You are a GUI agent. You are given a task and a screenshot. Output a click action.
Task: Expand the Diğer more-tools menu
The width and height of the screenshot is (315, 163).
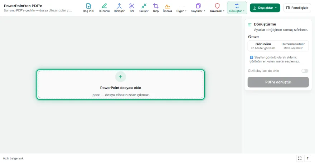click(181, 8)
